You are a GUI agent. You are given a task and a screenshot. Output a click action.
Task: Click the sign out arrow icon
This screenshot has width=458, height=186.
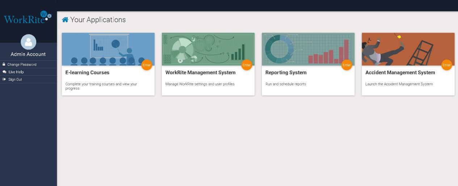pyautogui.click(x=4, y=80)
